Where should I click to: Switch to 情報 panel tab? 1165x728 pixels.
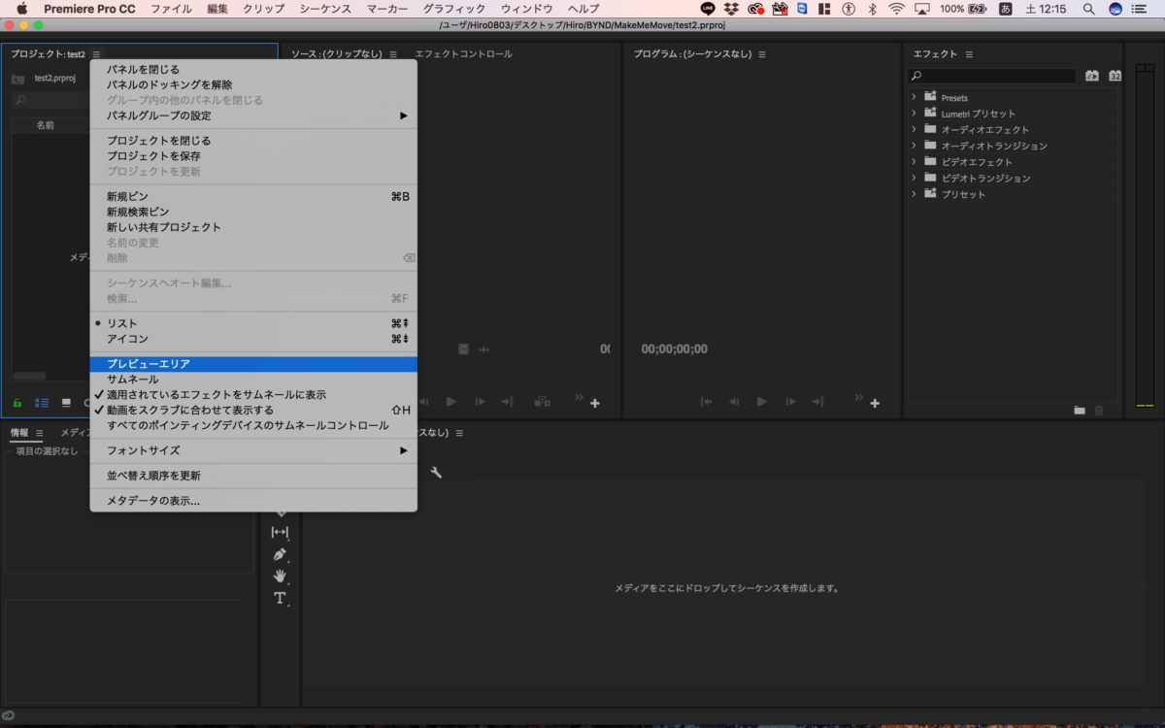[x=19, y=433]
